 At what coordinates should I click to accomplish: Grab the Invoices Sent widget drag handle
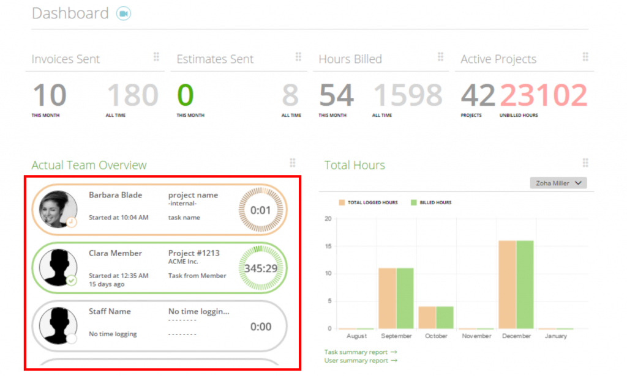pyautogui.click(x=156, y=57)
